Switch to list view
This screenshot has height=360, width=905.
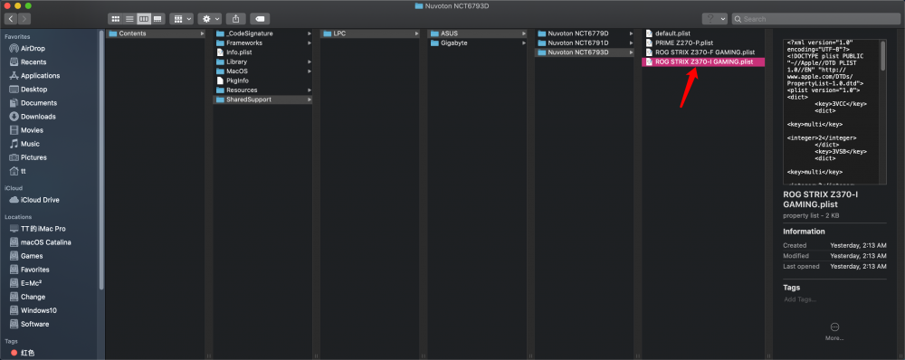pos(129,19)
